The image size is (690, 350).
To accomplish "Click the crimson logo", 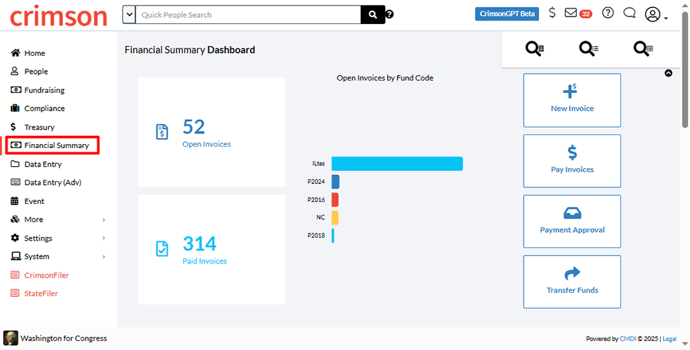I will tap(59, 15).
